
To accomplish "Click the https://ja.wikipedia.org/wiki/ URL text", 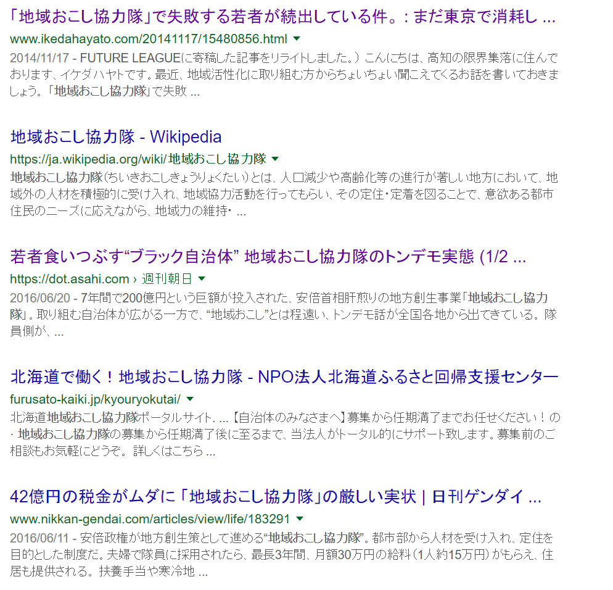I will (138, 159).
